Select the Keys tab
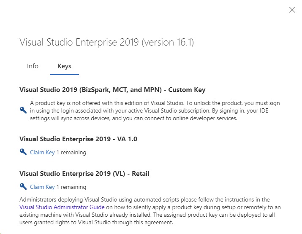Image resolution: width=302 pixels, height=234 pixels. point(64,66)
